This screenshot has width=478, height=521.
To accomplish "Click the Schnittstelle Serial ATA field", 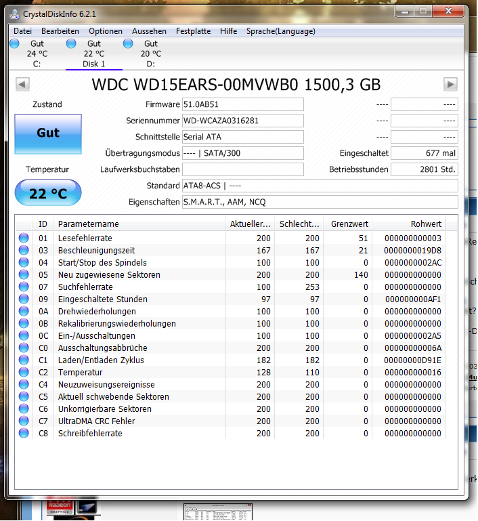I will (x=242, y=137).
